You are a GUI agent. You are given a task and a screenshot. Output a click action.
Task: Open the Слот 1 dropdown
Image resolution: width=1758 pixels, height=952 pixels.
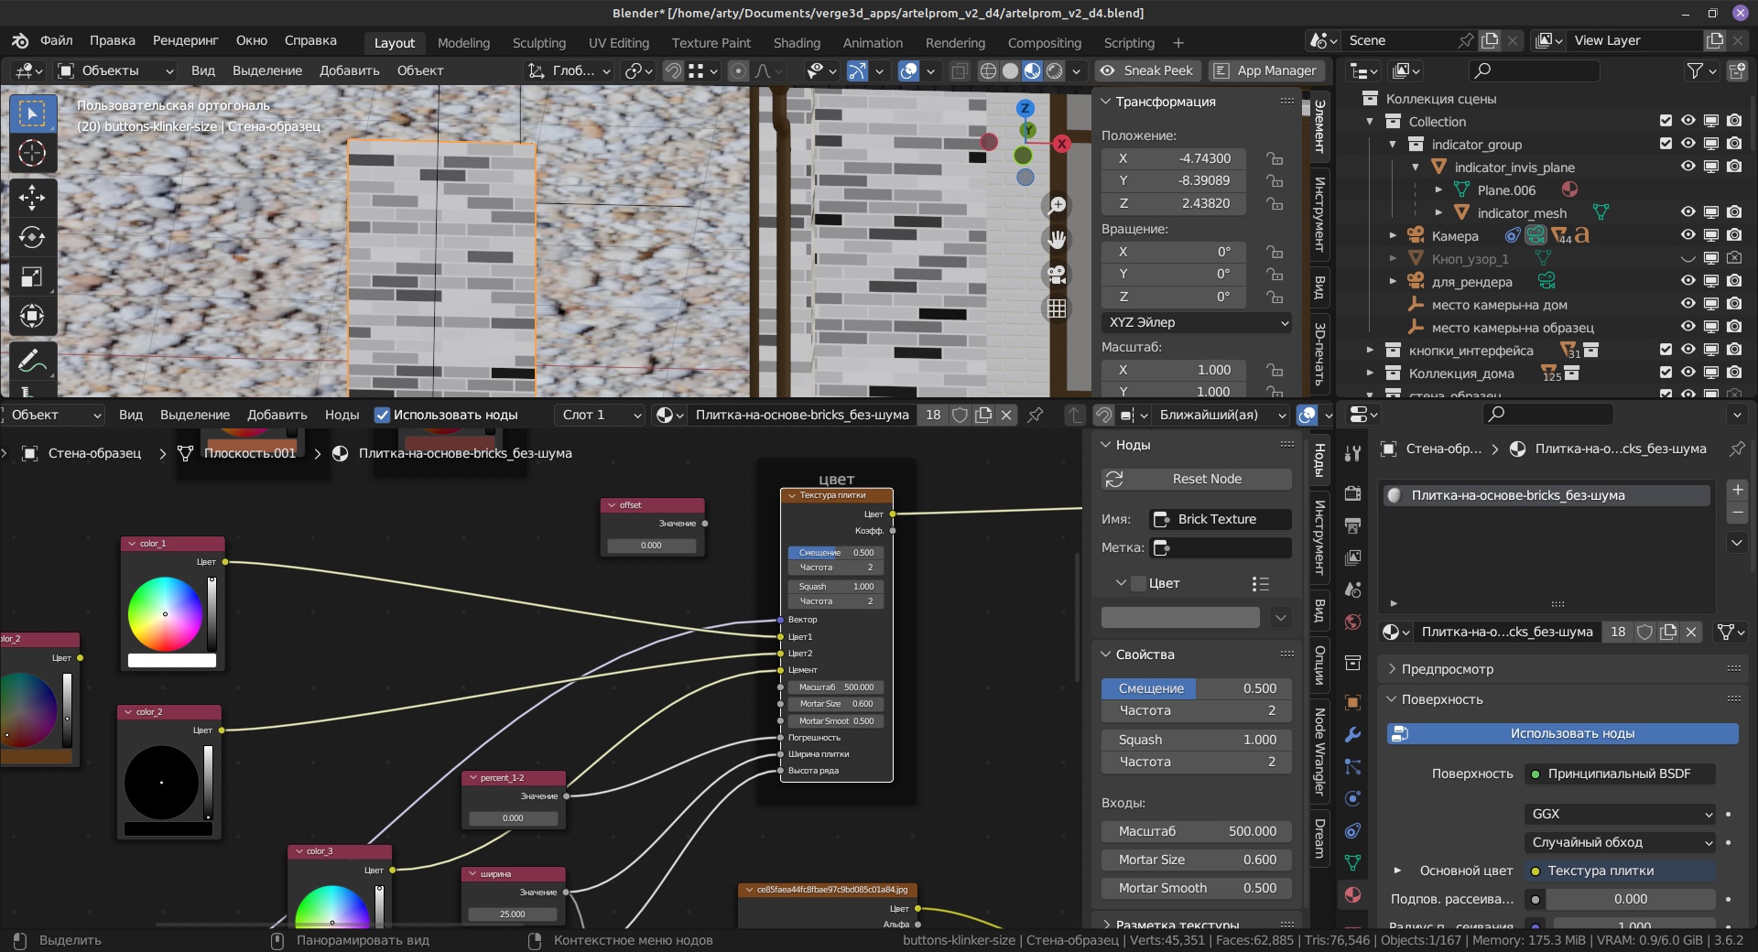601,415
